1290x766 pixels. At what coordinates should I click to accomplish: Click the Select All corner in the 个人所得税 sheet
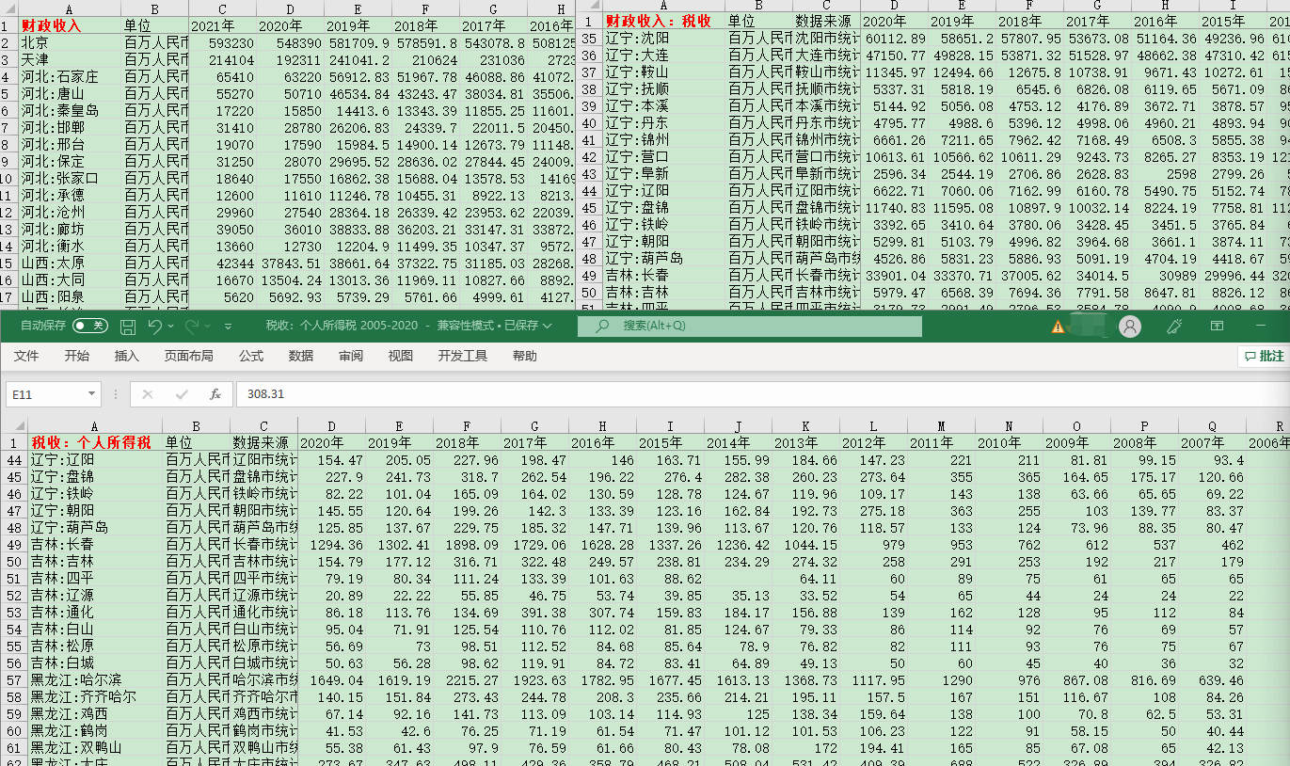point(13,425)
